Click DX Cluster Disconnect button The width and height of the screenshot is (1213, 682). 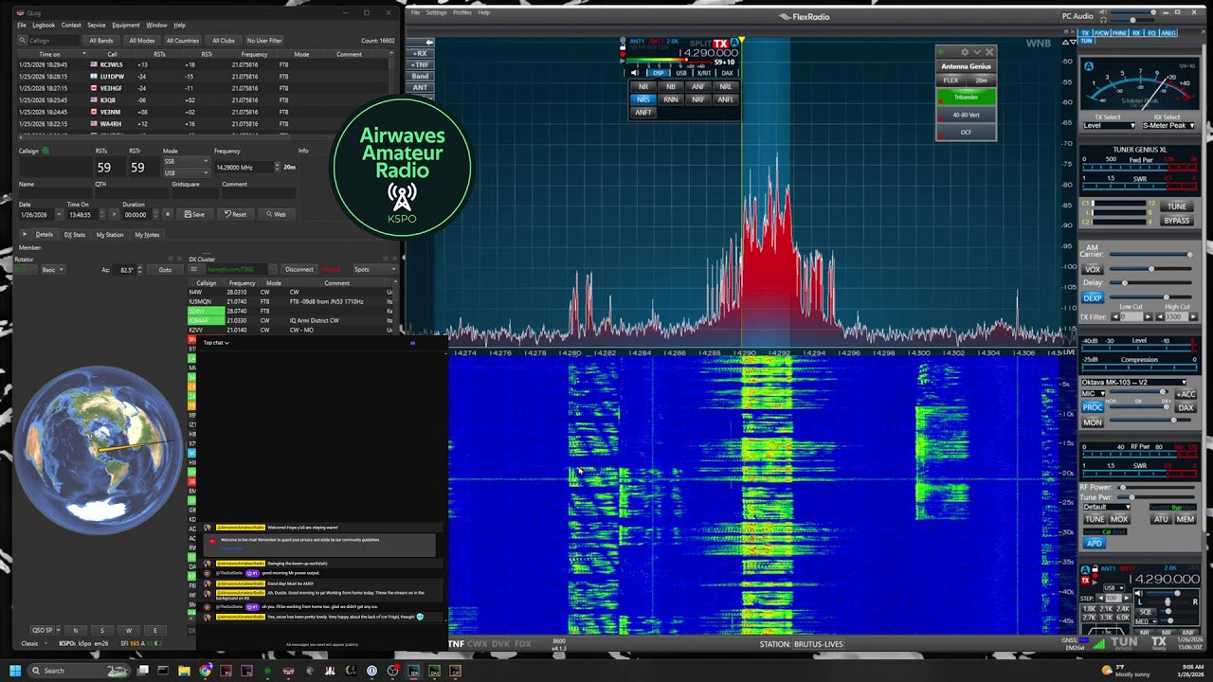point(299,269)
